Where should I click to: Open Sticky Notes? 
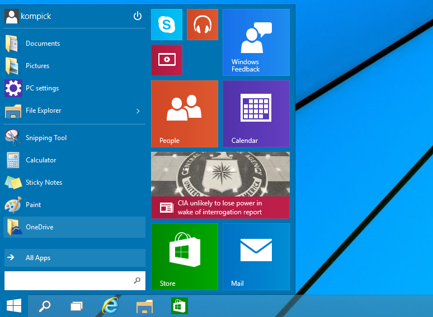pyautogui.click(x=74, y=182)
